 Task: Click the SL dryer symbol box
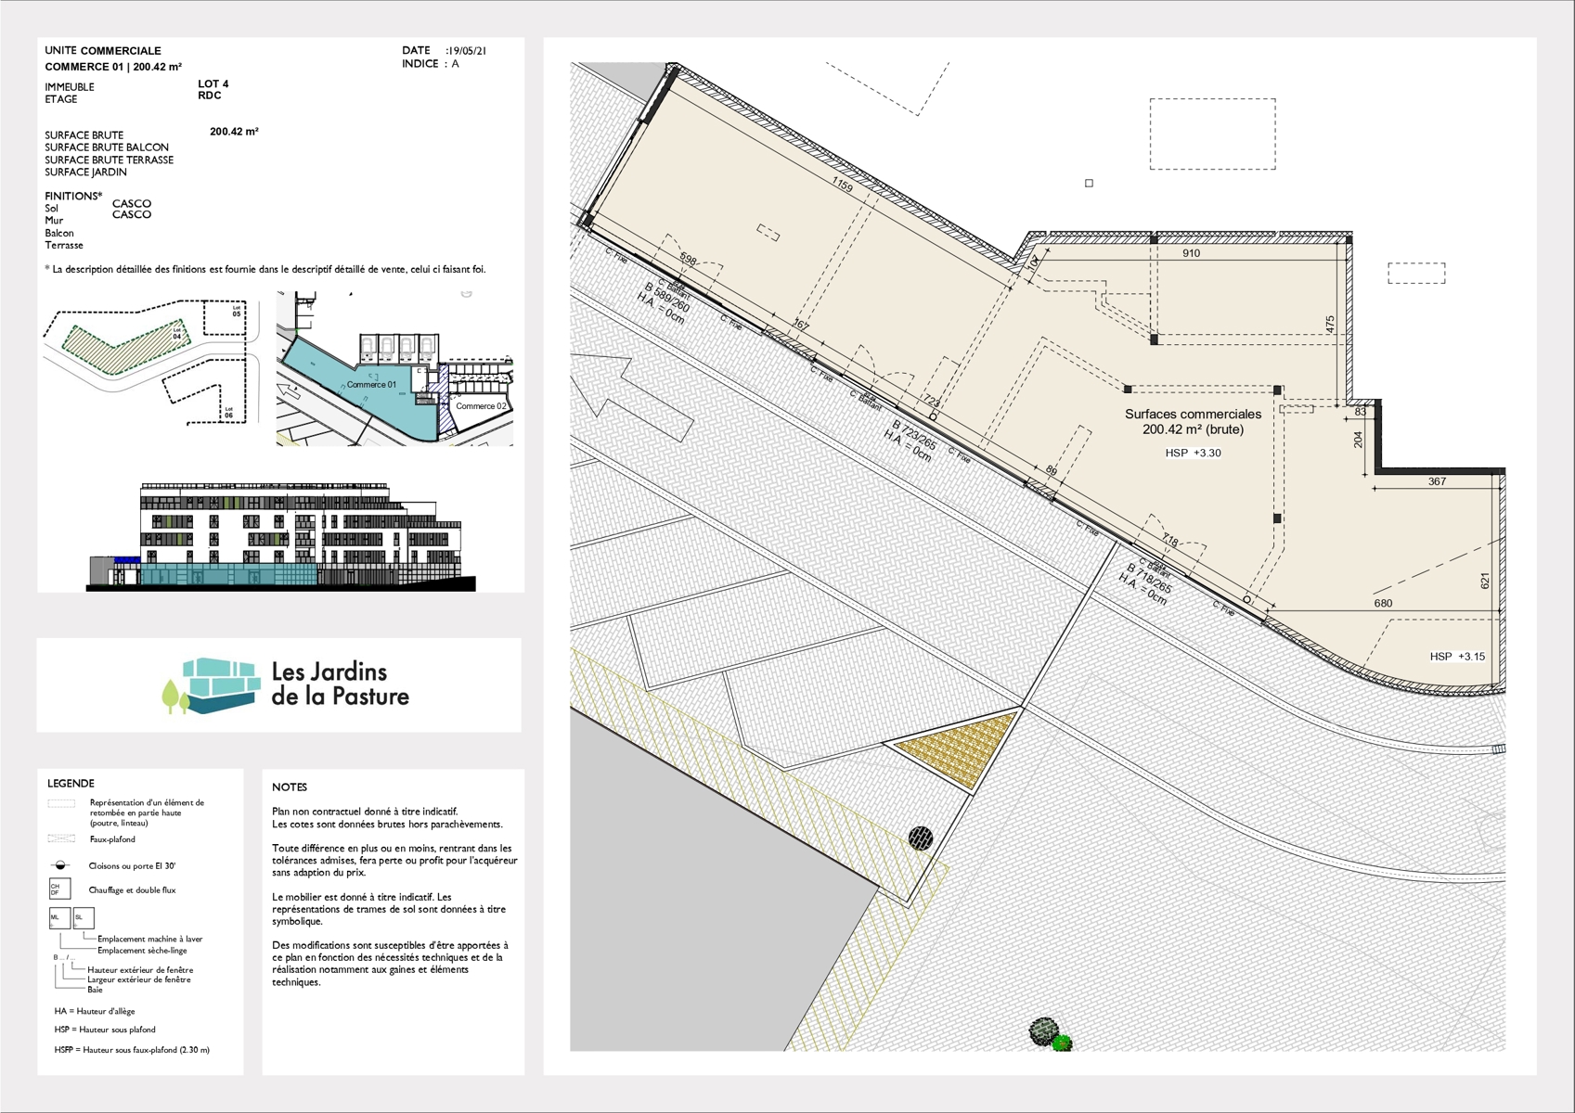click(83, 918)
